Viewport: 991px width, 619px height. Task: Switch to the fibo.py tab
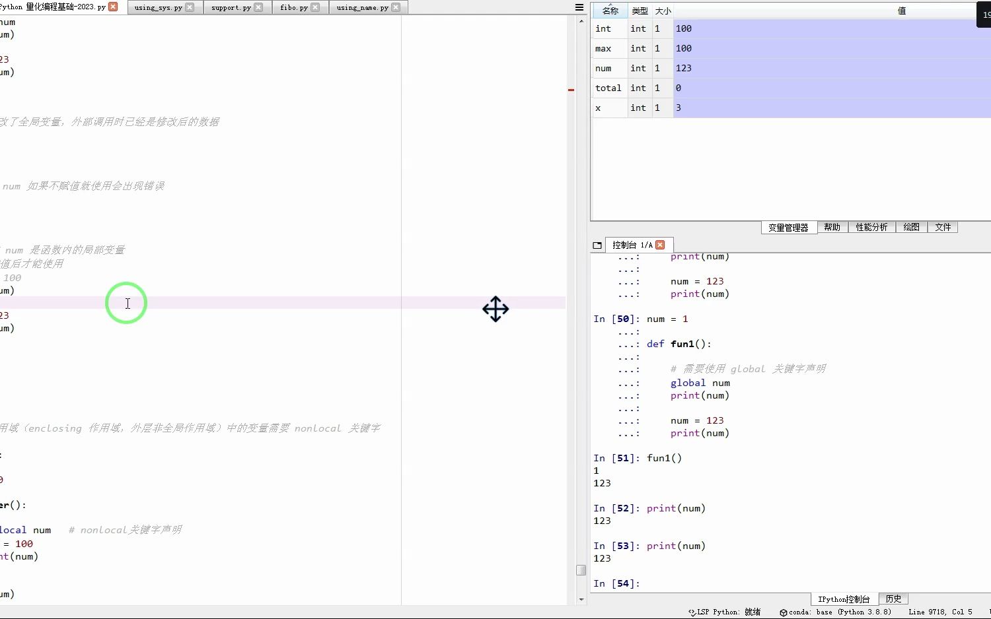(294, 7)
